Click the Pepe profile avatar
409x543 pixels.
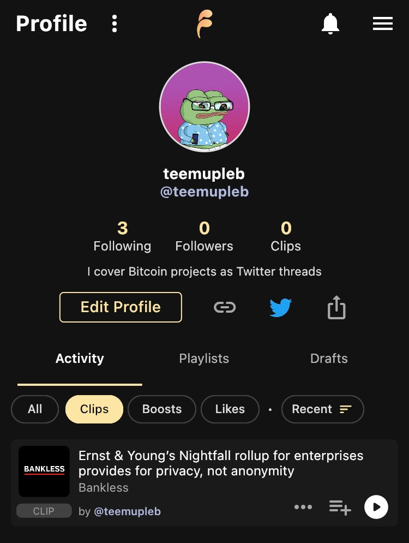pyautogui.click(x=204, y=107)
